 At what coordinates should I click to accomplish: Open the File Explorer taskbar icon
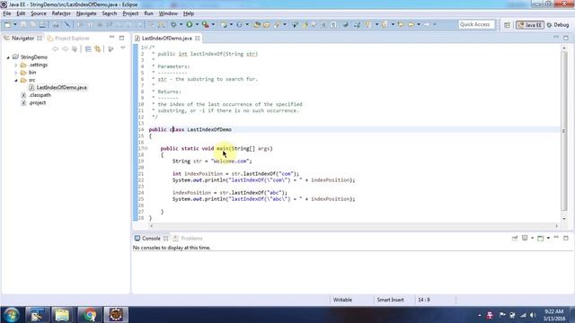pos(62,315)
